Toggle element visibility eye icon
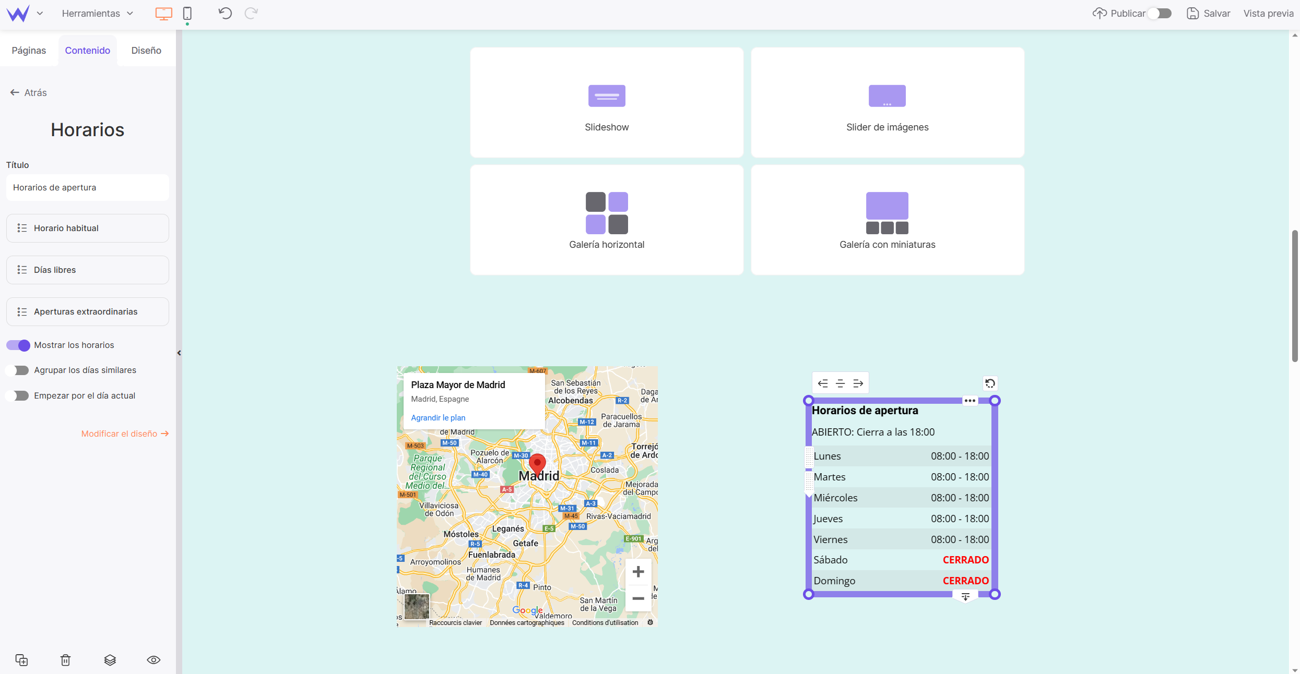Viewport: 1300px width, 674px height. pos(153,660)
